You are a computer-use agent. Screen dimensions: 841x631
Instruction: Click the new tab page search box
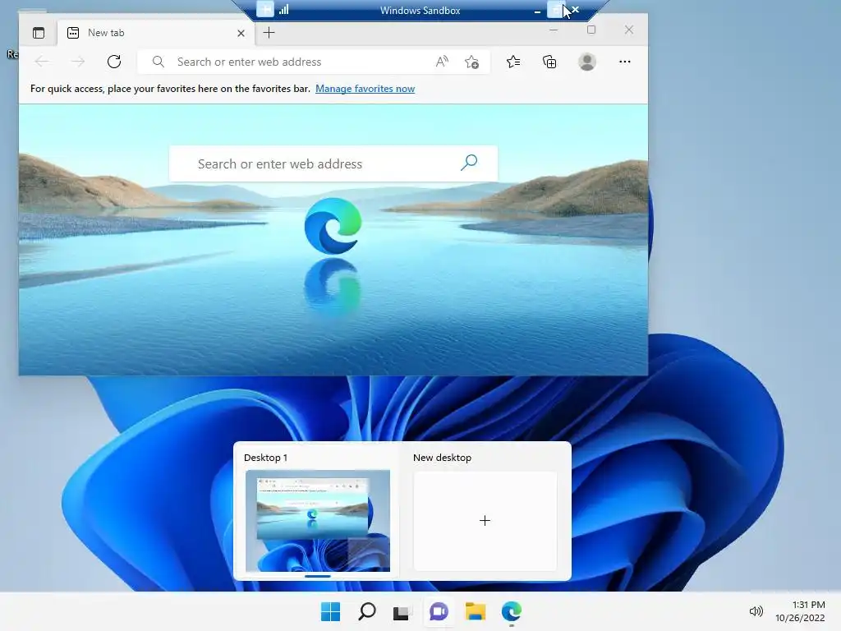(333, 164)
